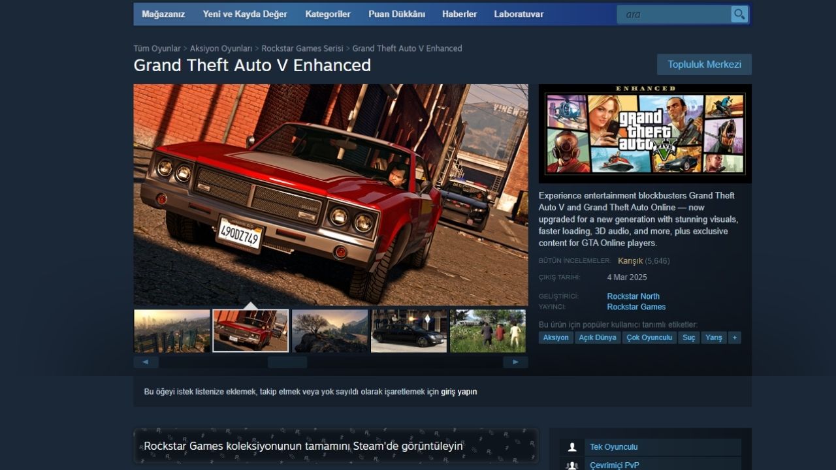Select the red car screenshot thumbnail

(x=251, y=331)
